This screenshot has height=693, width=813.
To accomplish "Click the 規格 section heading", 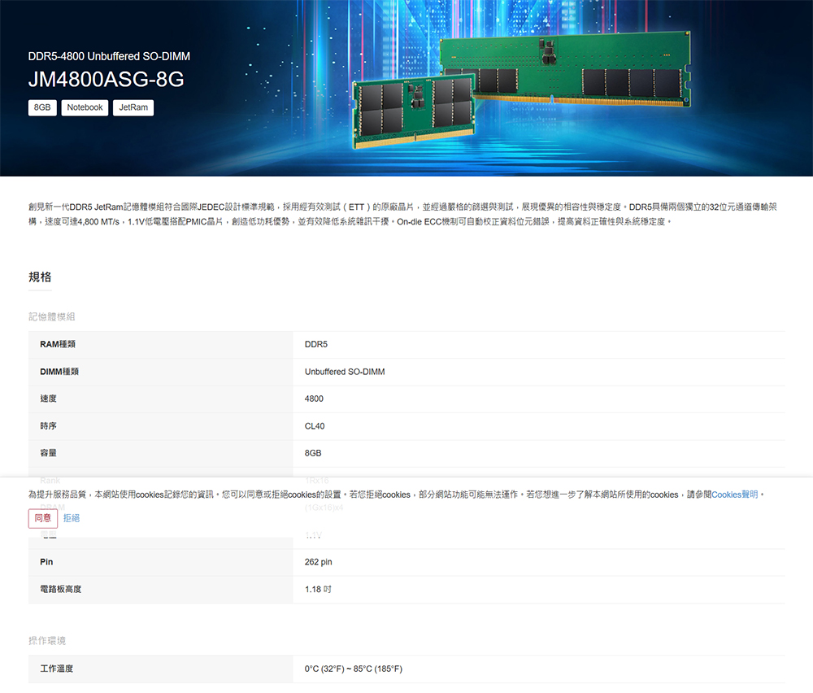I will [40, 277].
